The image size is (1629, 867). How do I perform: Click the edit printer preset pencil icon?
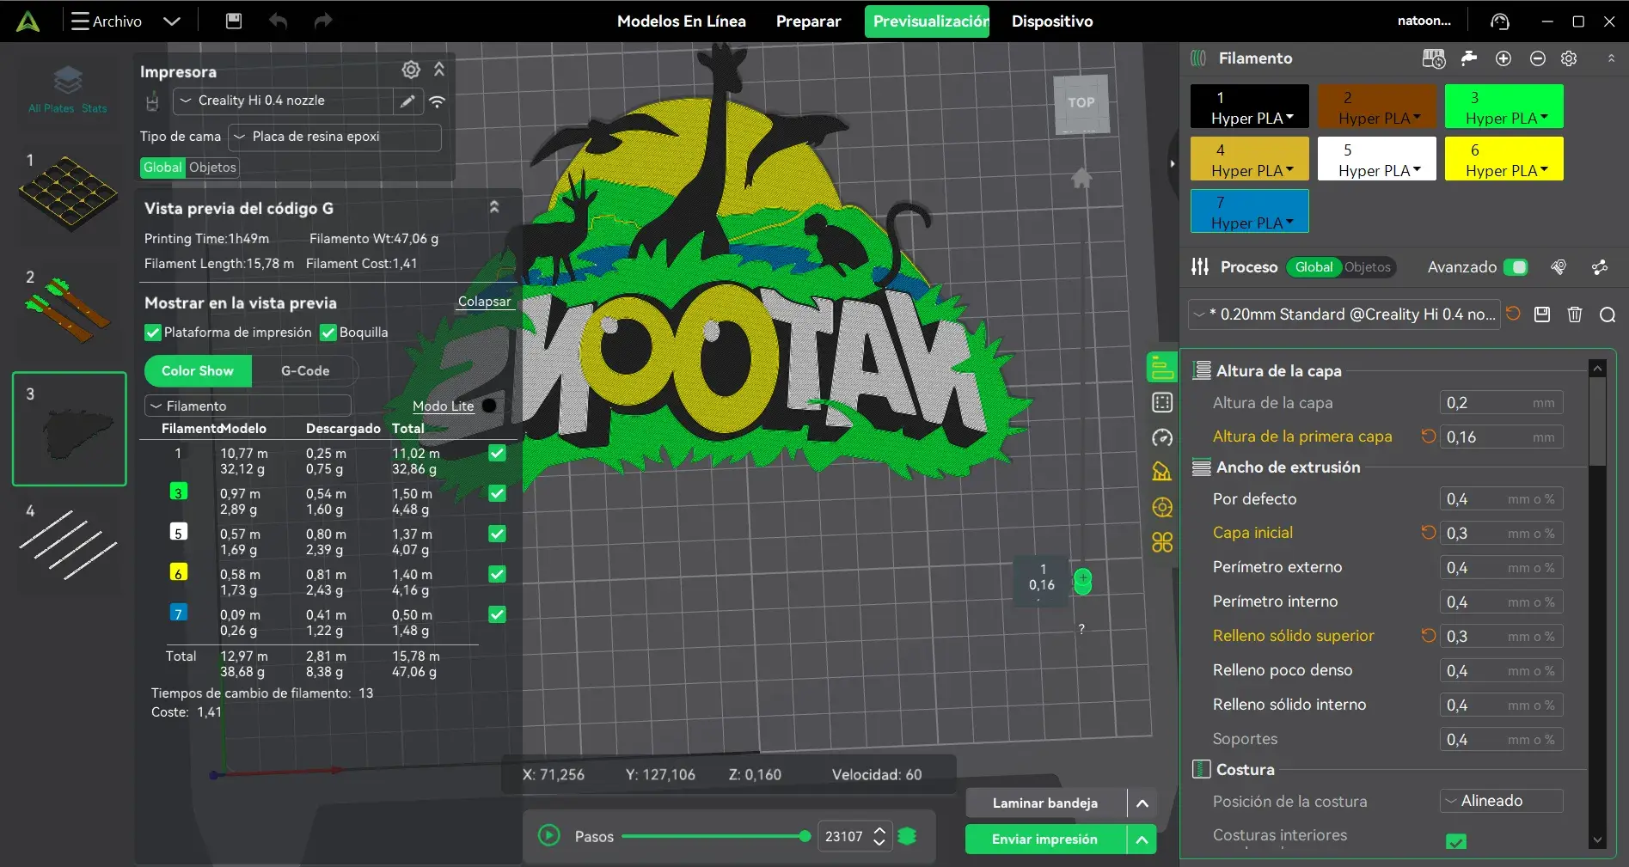pyautogui.click(x=407, y=101)
